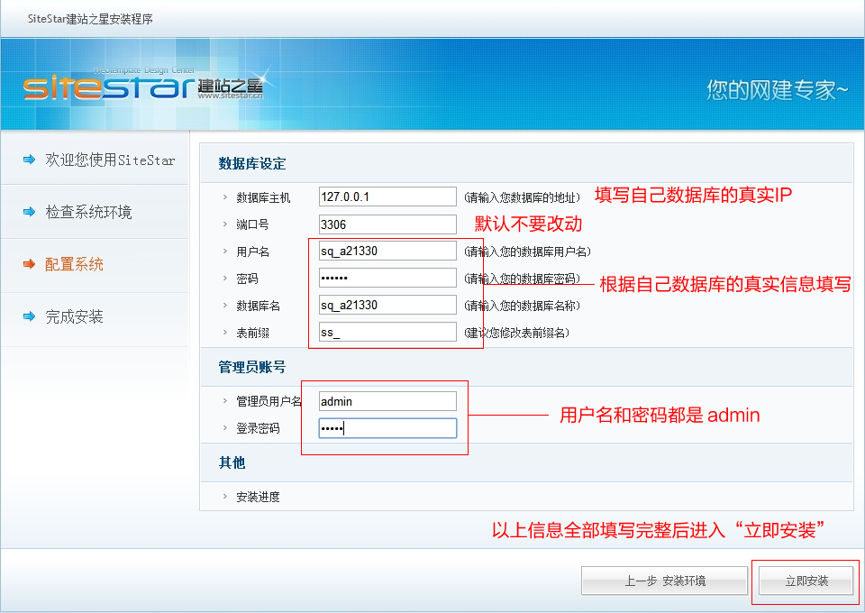This screenshot has width=865, height=613.
Task: Click the SiteStar logo in the banner
Action: tap(142, 87)
